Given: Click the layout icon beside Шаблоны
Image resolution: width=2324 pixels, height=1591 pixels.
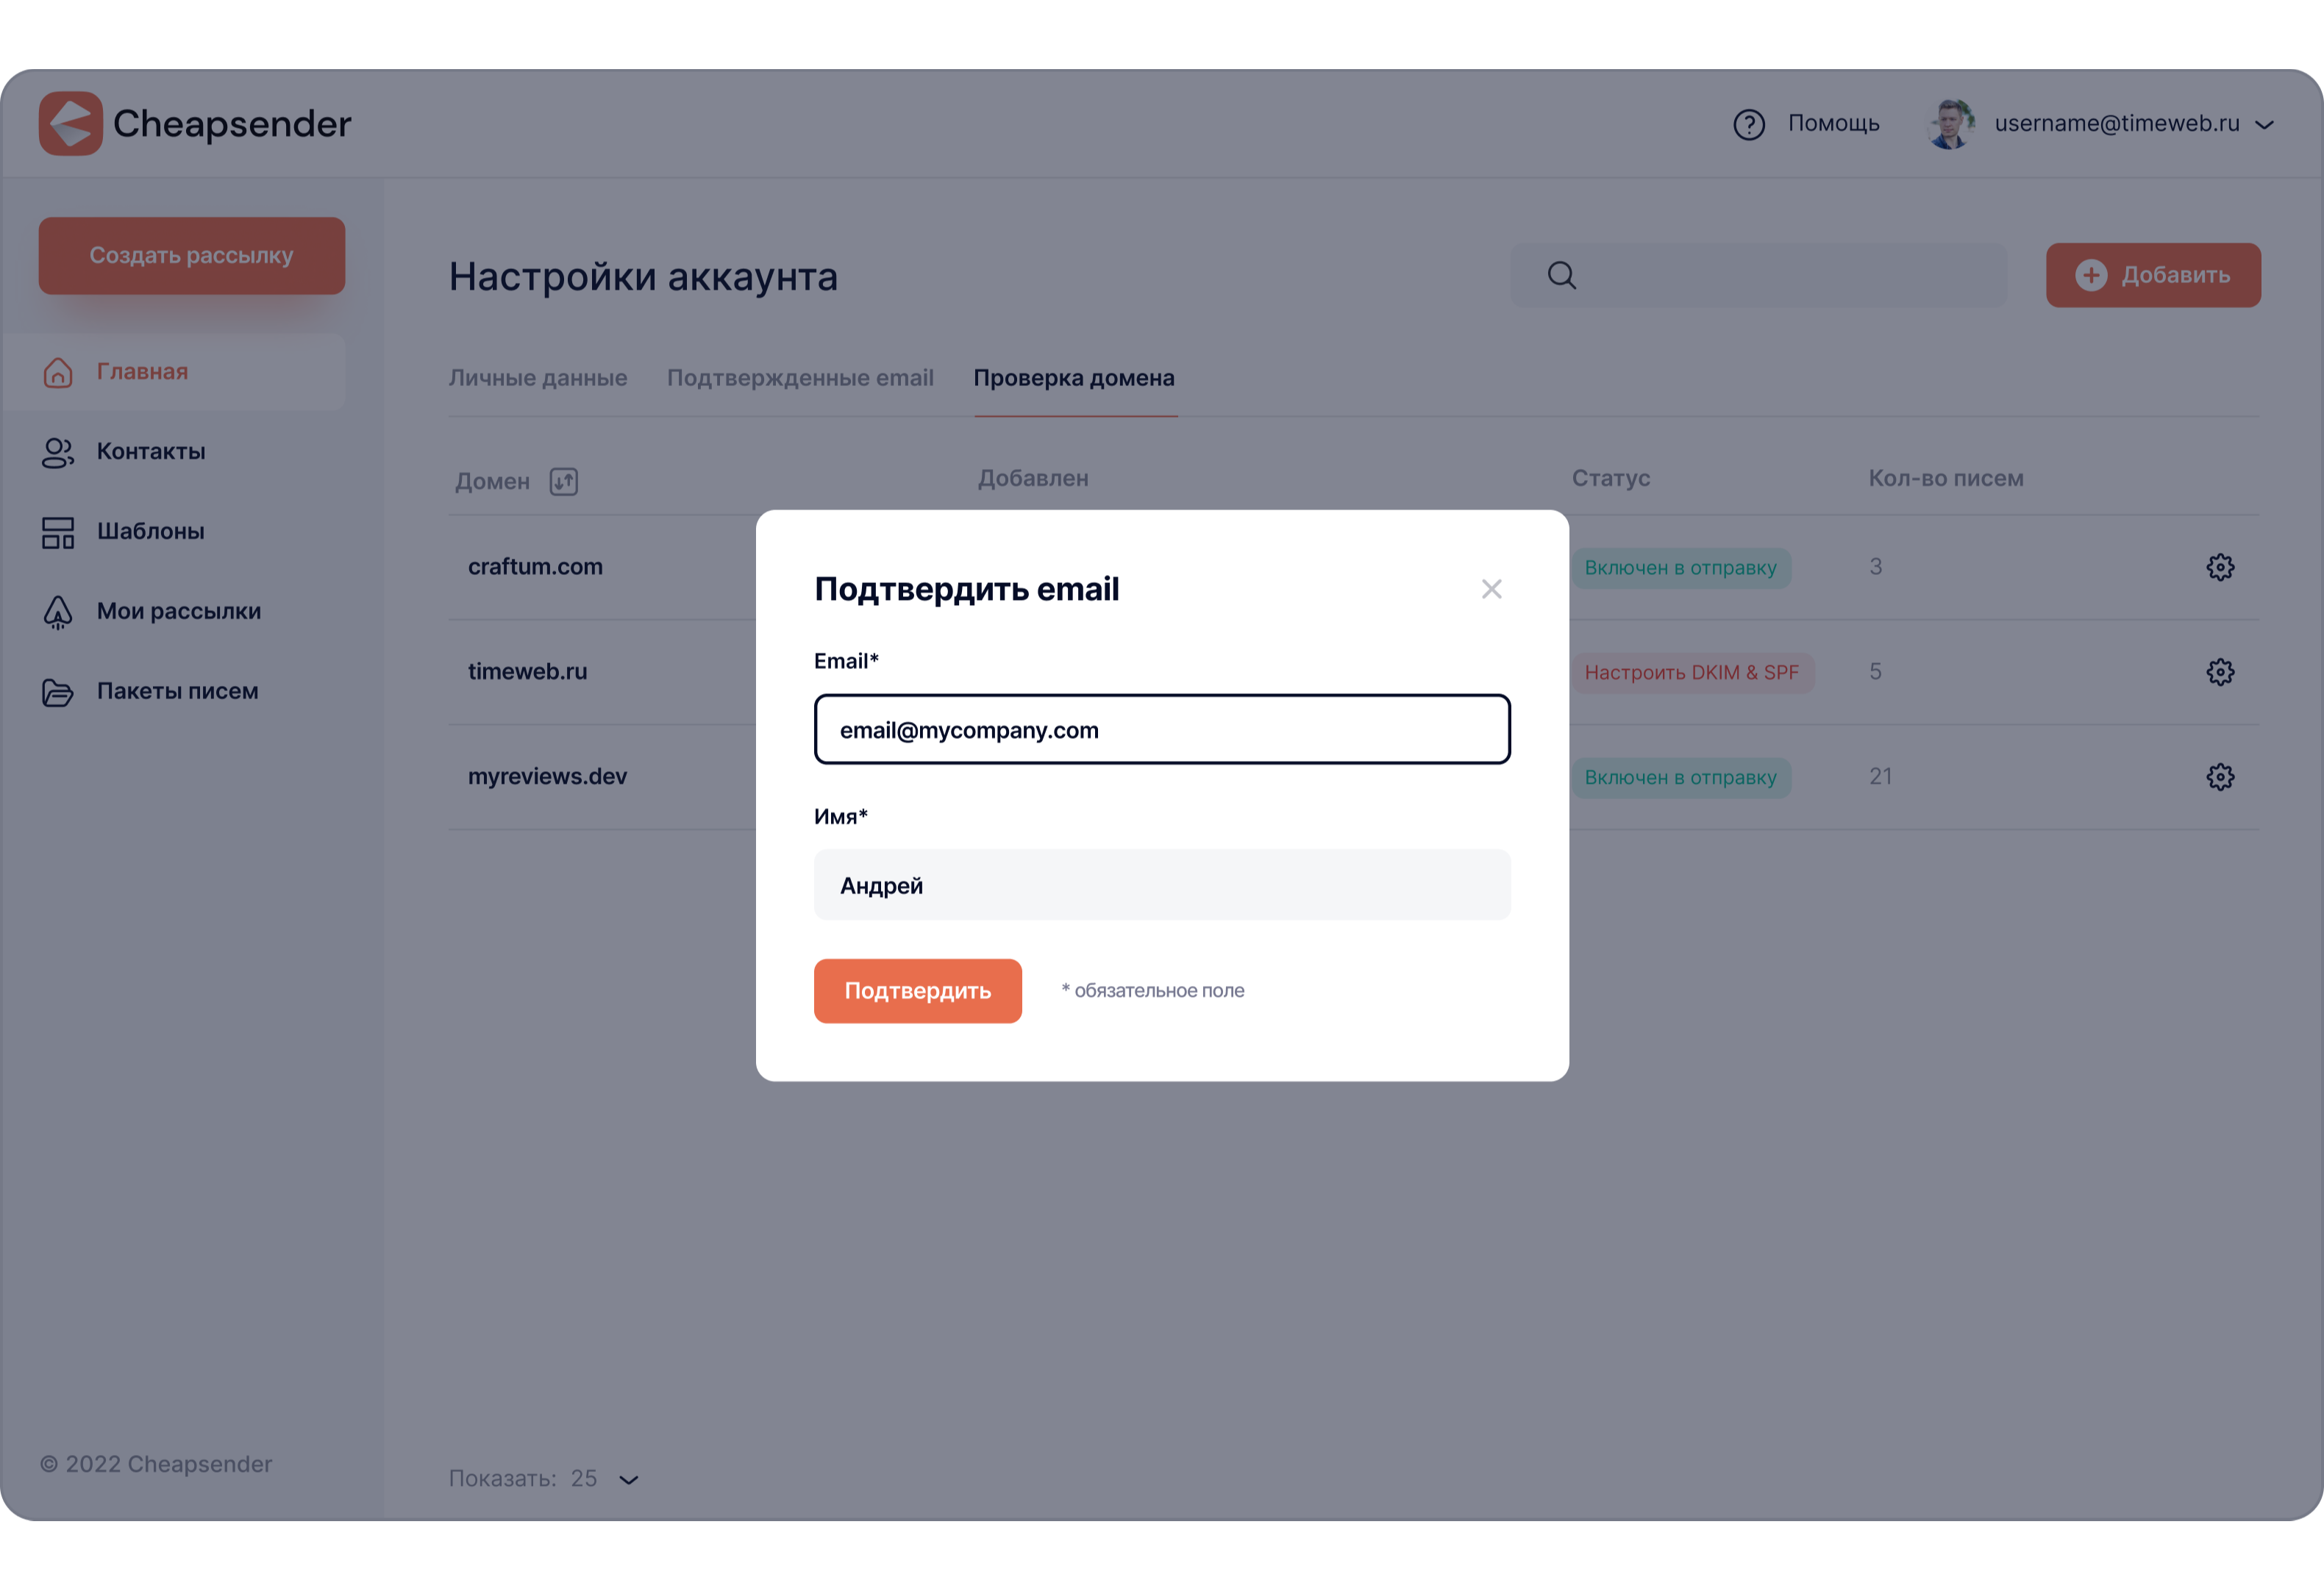Looking at the screenshot, I should click(x=58, y=533).
